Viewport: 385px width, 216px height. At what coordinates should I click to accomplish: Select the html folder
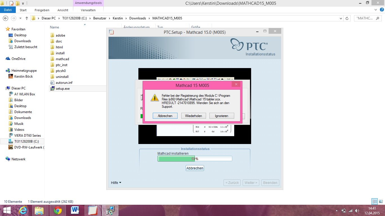tap(59, 47)
